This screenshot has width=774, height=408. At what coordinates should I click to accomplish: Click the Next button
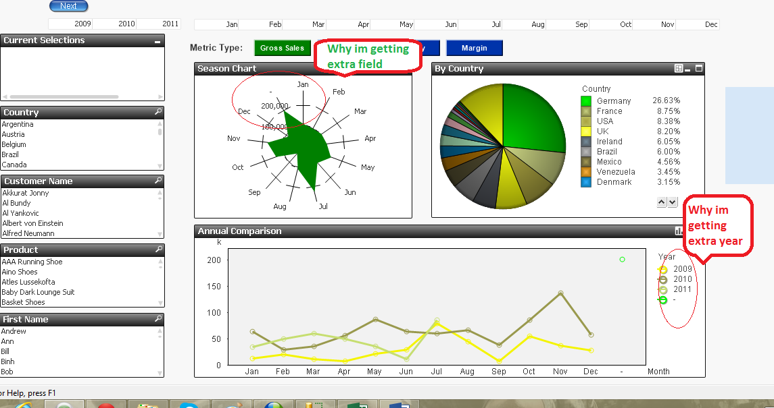pos(69,6)
